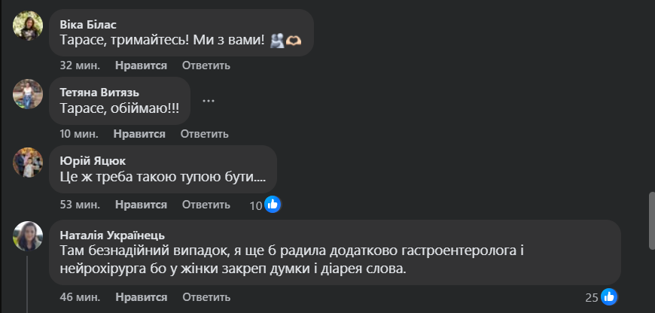Viewport: 655px width, 313px height.
Task: Reply to Тетяна Витязь's comment
Action: click(204, 134)
